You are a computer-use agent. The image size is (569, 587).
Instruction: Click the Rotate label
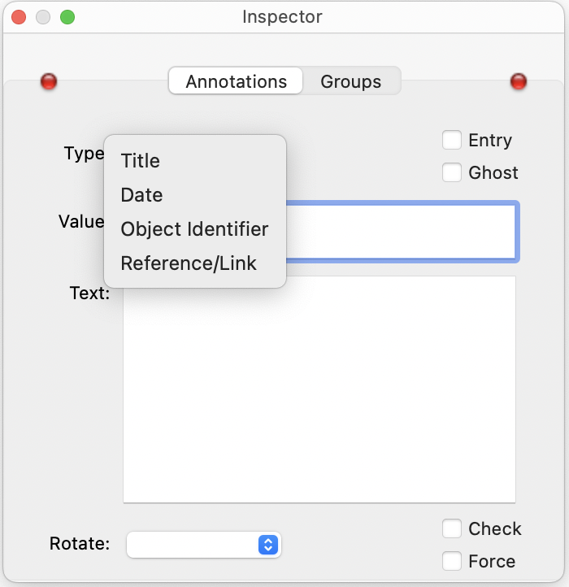80,544
